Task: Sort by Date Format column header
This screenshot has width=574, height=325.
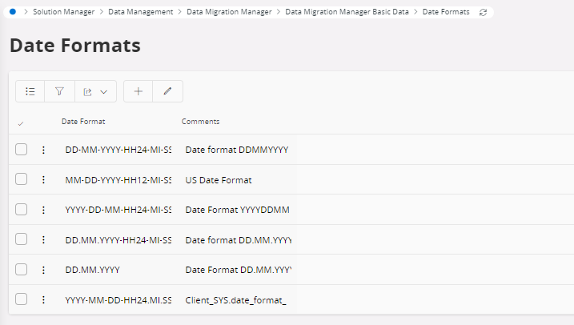Action: [83, 122]
